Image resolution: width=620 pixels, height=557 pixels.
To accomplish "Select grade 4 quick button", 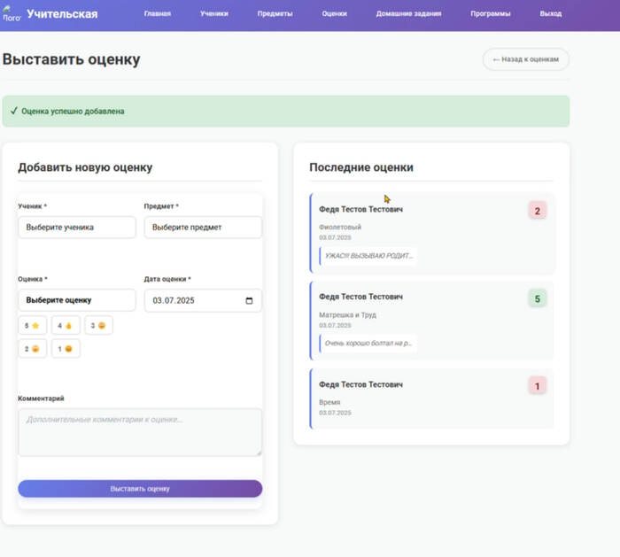I will tap(66, 325).
